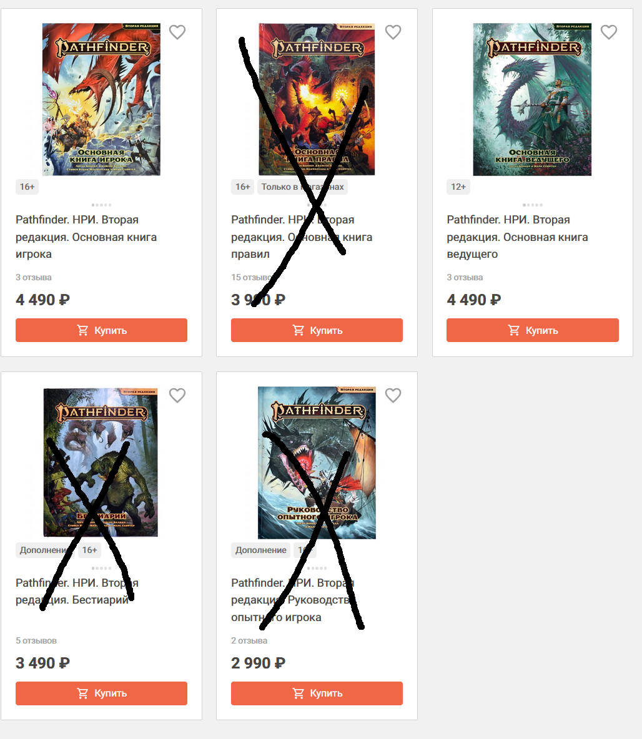Purchase Основная книга ведущего via Купить
This screenshot has width=642, height=739.
click(533, 330)
